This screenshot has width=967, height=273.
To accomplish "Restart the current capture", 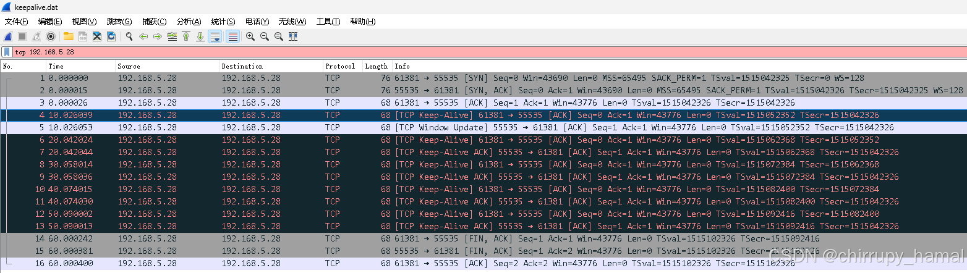I will (x=36, y=36).
